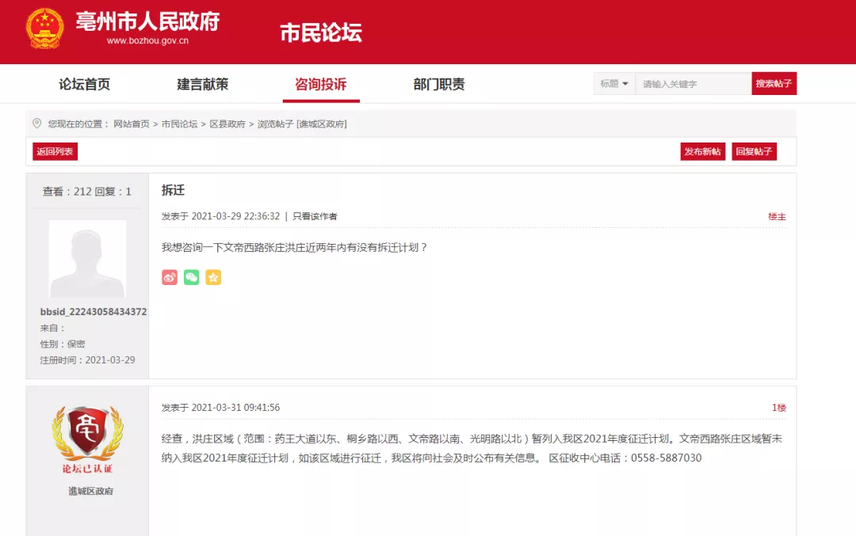Image resolution: width=856 pixels, height=536 pixels.
Task: Click the poster's default avatar image
Action: point(87,259)
